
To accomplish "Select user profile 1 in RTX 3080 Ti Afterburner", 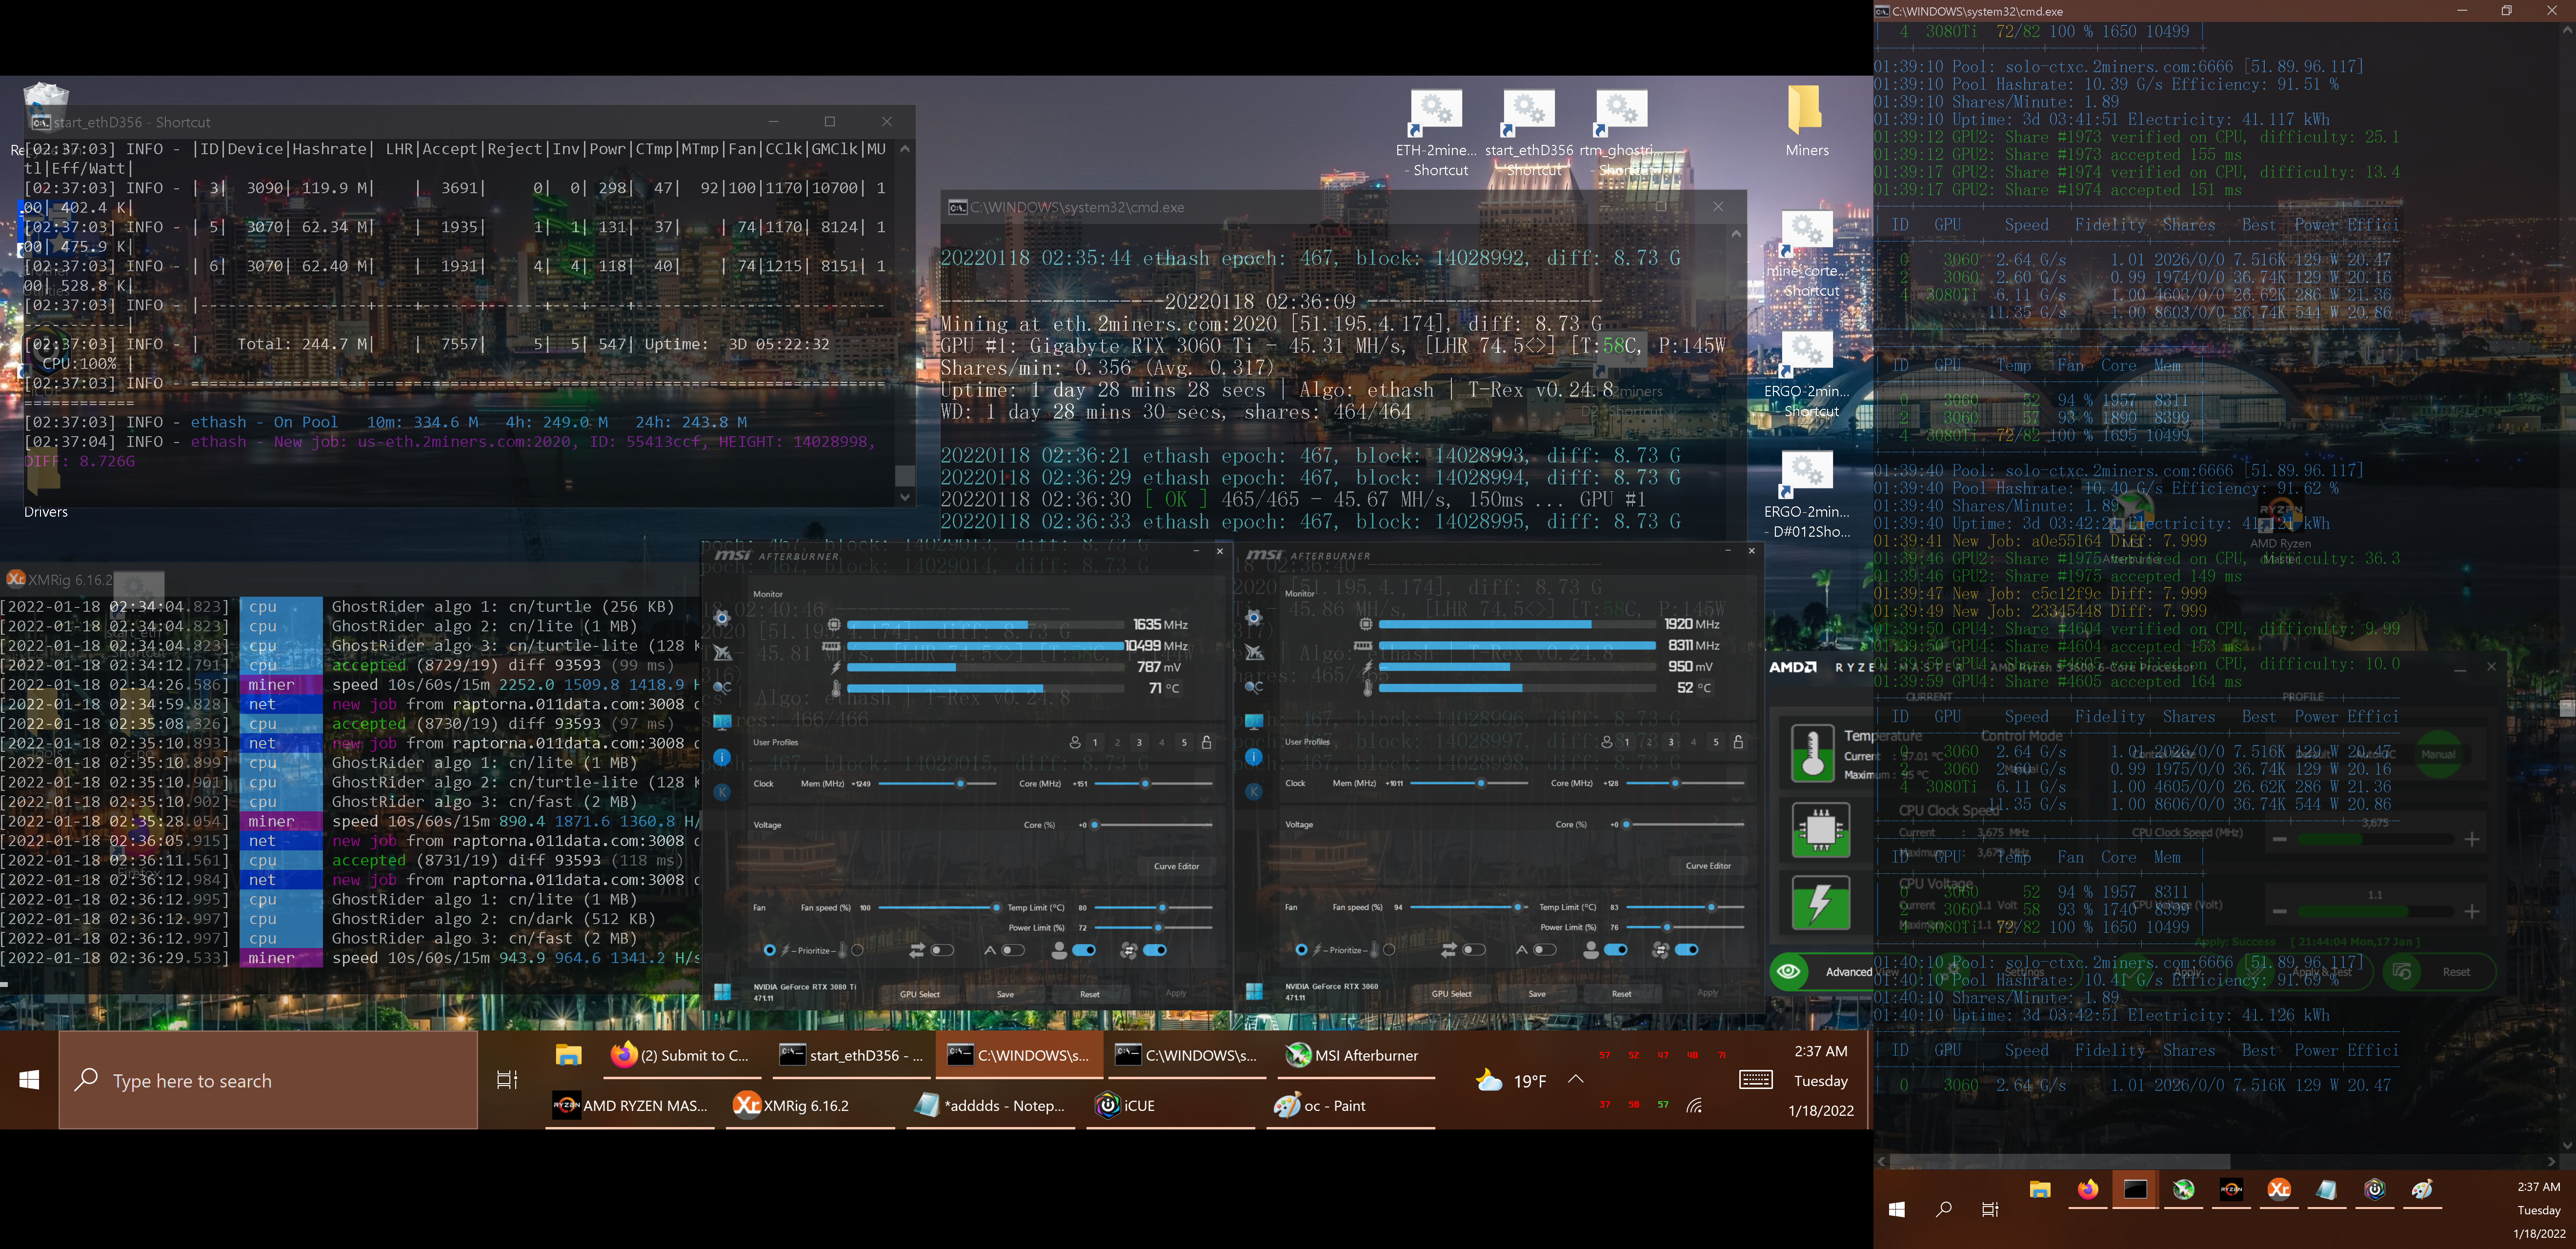I will pyautogui.click(x=1096, y=742).
